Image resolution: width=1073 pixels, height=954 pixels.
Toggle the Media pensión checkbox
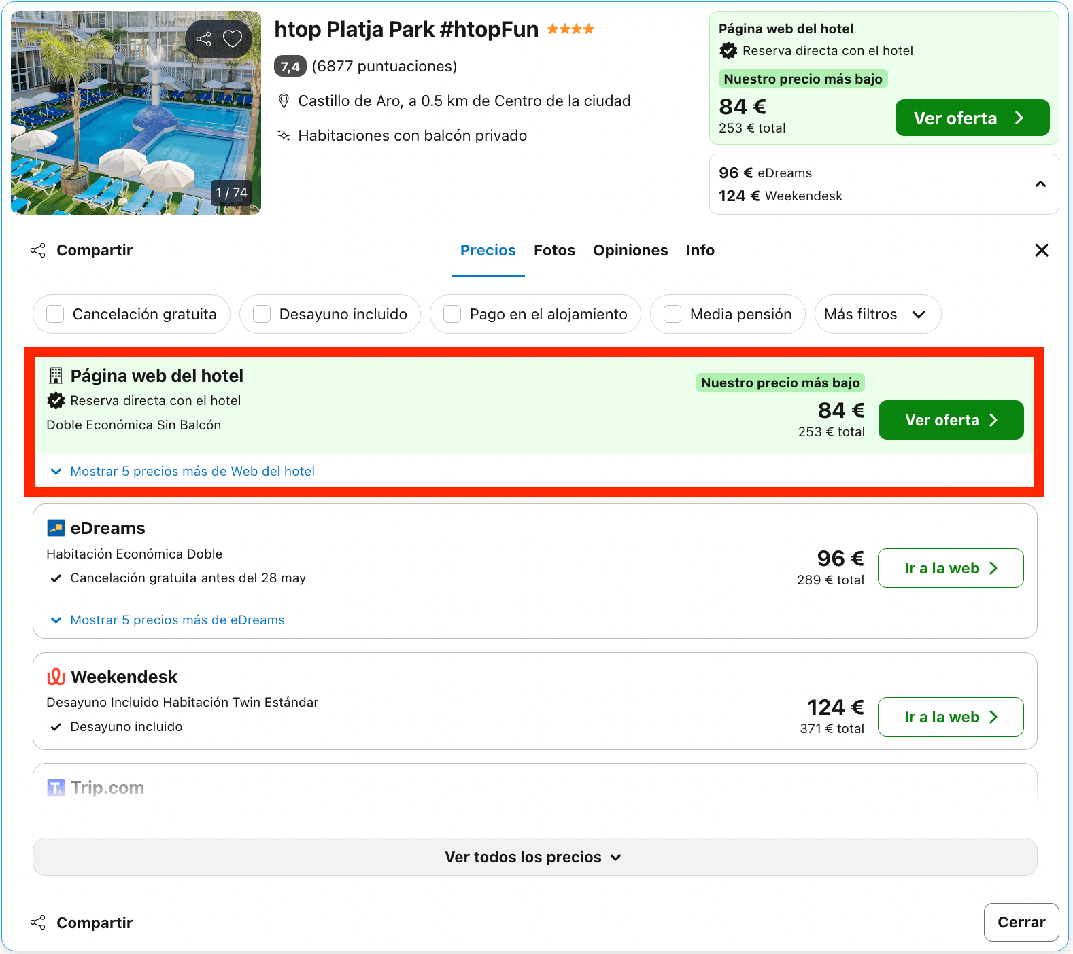[x=672, y=314]
